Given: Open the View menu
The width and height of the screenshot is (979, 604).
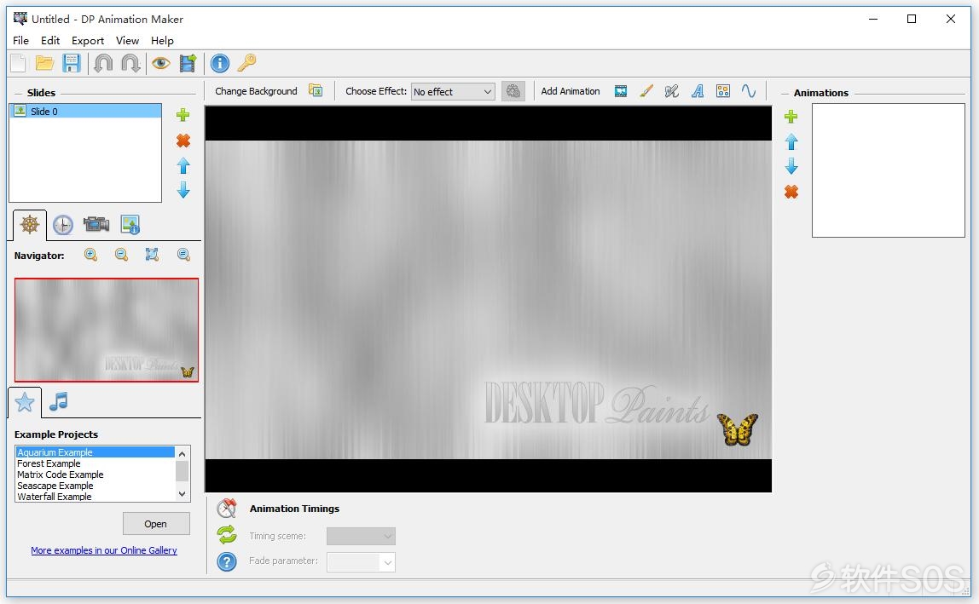Looking at the screenshot, I should click(x=127, y=41).
